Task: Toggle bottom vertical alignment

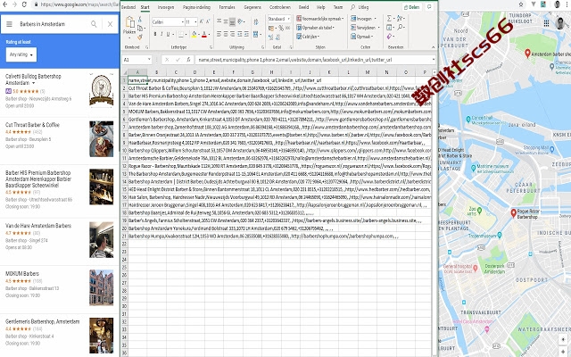Action: pyautogui.click(x=232, y=21)
